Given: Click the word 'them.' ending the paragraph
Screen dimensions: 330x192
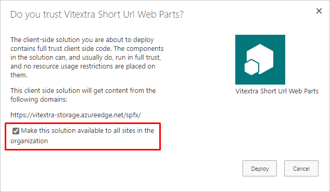Looking at the screenshot, I should point(19,75).
